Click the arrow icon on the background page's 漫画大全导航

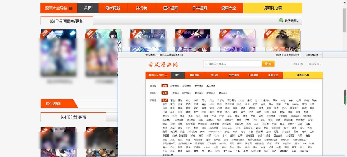(x=71, y=8)
